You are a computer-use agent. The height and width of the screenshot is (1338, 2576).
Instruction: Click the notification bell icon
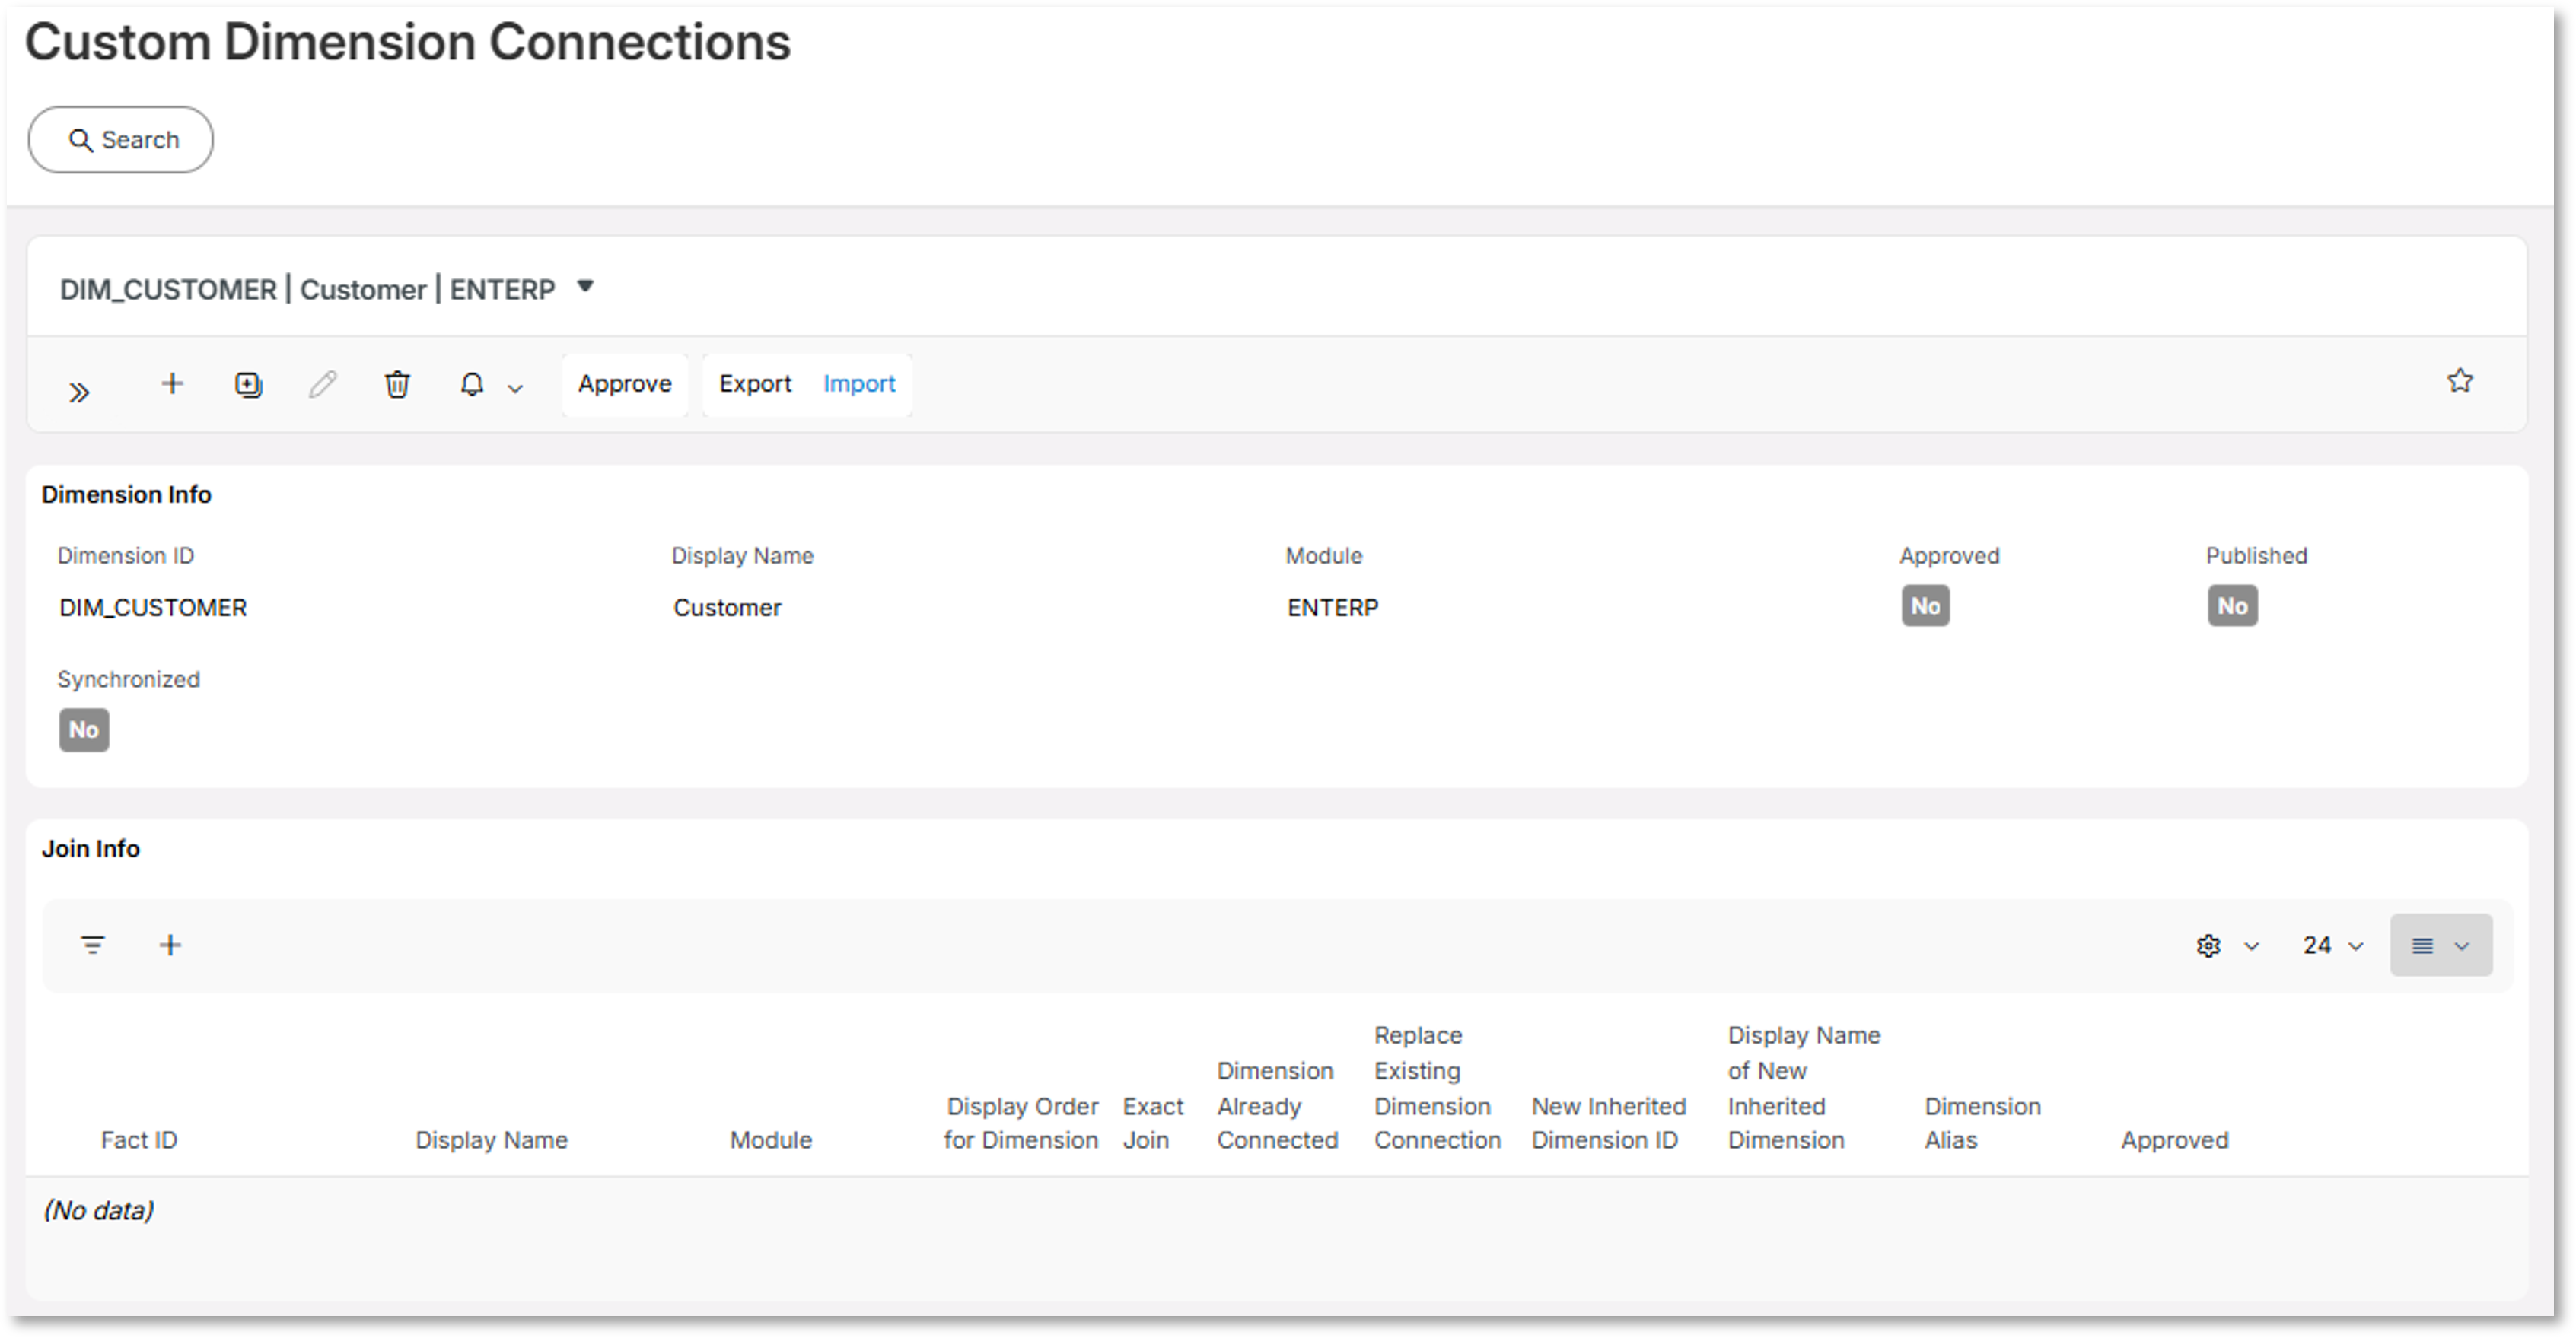click(x=472, y=385)
